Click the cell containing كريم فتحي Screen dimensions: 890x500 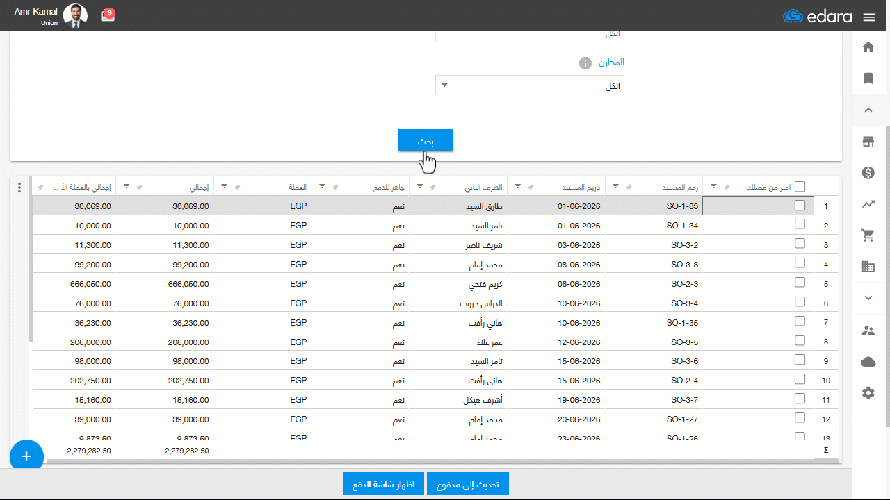458,284
